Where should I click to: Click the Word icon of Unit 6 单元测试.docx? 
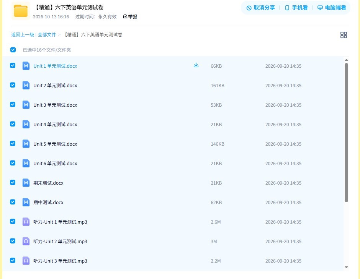click(x=26, y=163)
